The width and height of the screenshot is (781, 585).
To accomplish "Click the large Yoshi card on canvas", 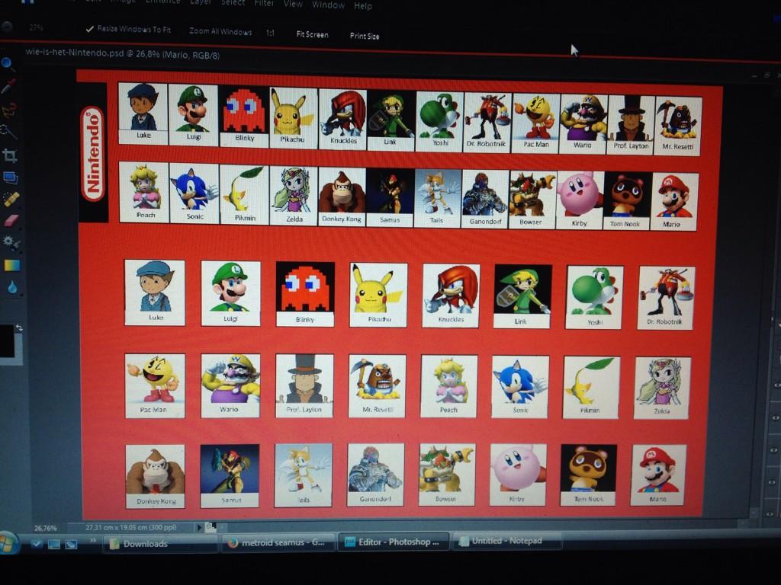I will pos(594,298).
